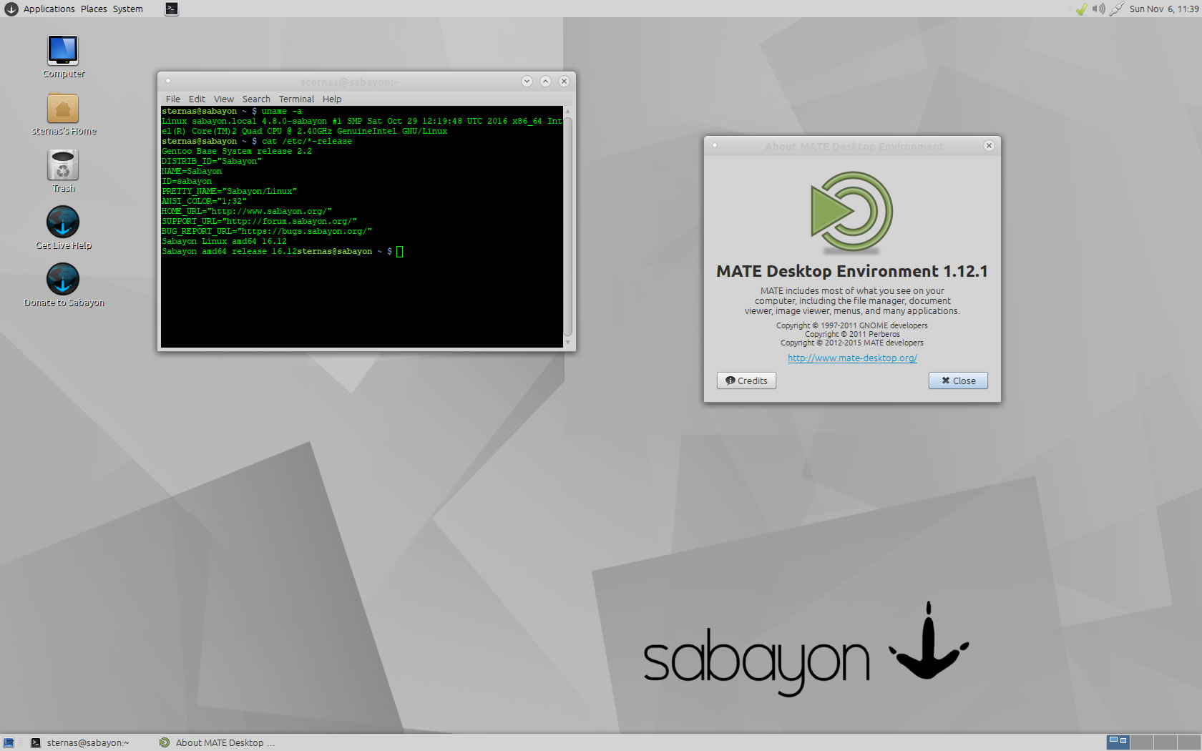
Task: Open the mate-desktop.org link
Action: point(852,358)
